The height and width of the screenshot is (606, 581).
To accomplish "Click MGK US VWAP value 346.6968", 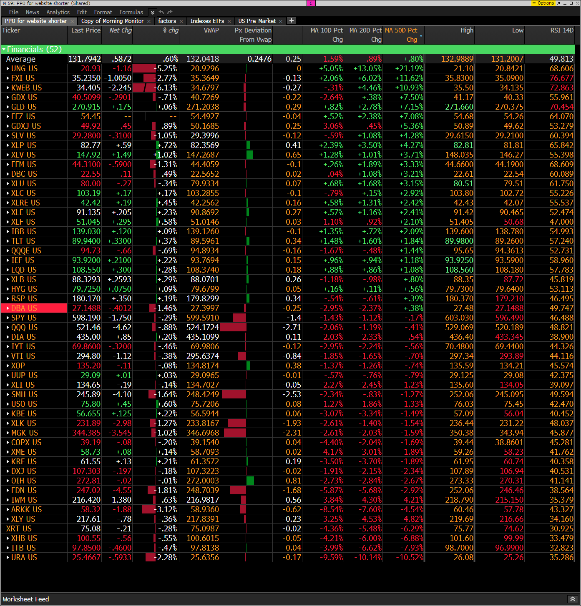I will point(203,433).
